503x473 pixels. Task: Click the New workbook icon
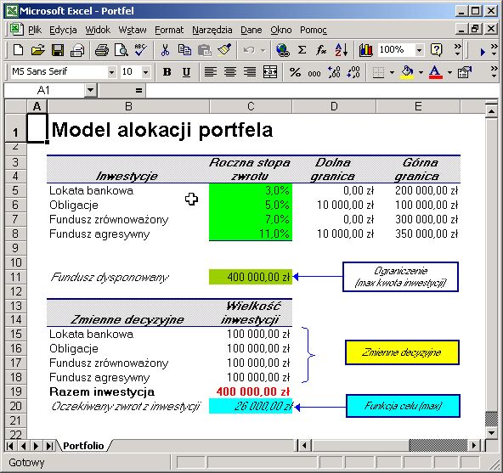click(x=19, y=50)
